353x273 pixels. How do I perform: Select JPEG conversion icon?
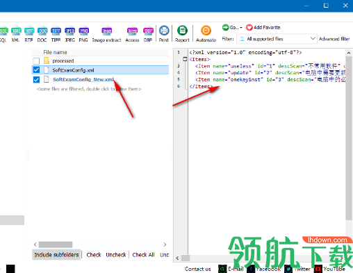click(69, 33)
